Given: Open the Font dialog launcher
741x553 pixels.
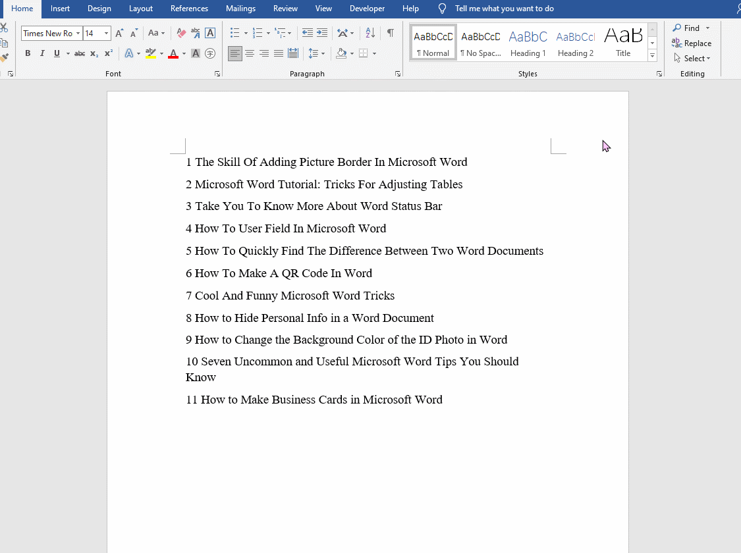Looking at the screenshot, I should tap(217, 74).
